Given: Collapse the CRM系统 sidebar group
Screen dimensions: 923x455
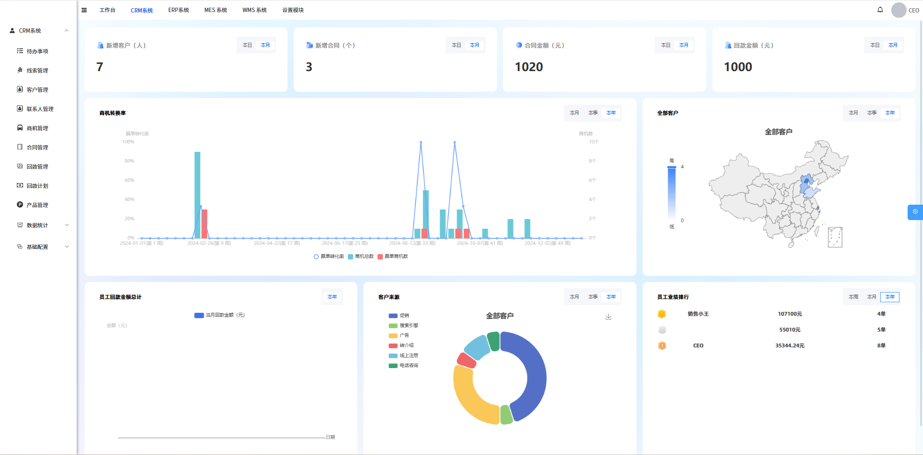Looking at the screenshot, I should click(66, 31).
